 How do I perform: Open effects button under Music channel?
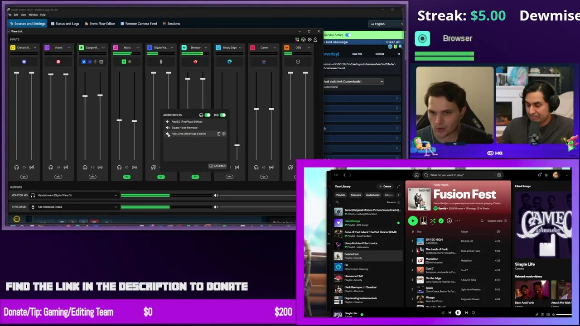coord(126,177)
